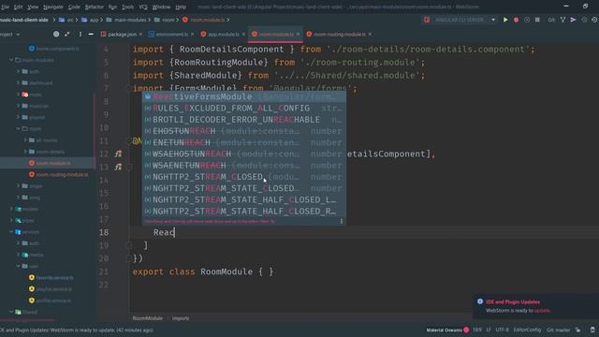Collapse the main-modules folder
The height and width of the screenshot is (337, 599).
click(11, 60)
